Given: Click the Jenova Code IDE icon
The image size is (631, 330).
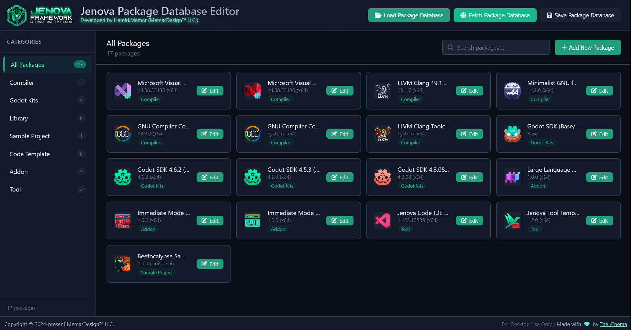Looking at the screenshot, I should (x=383, y=221).
